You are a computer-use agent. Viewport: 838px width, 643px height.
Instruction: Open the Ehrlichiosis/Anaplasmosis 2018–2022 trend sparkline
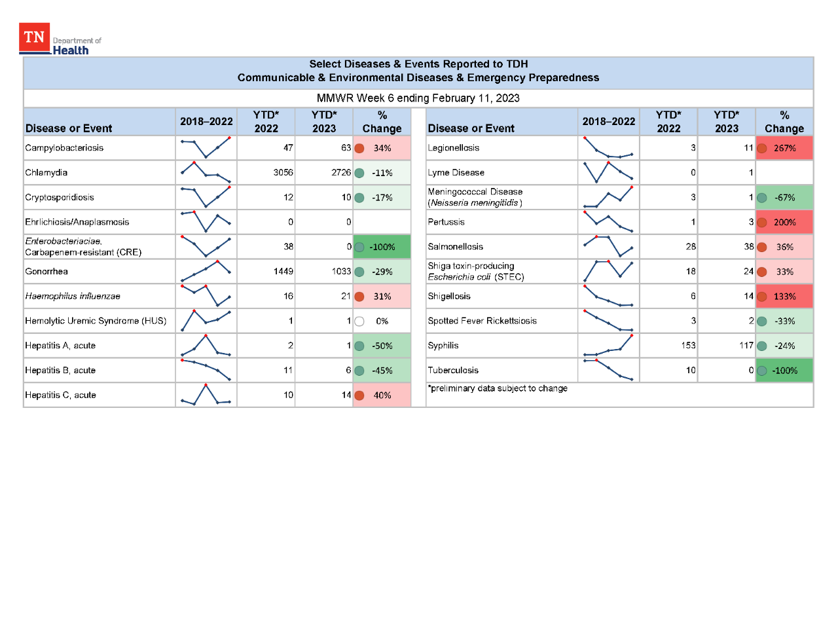206,221
